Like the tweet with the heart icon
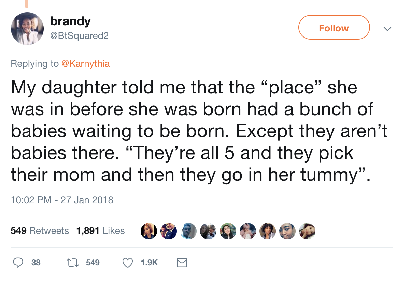The width and height of the screenshot is (411, 283). tap(128, 262)
